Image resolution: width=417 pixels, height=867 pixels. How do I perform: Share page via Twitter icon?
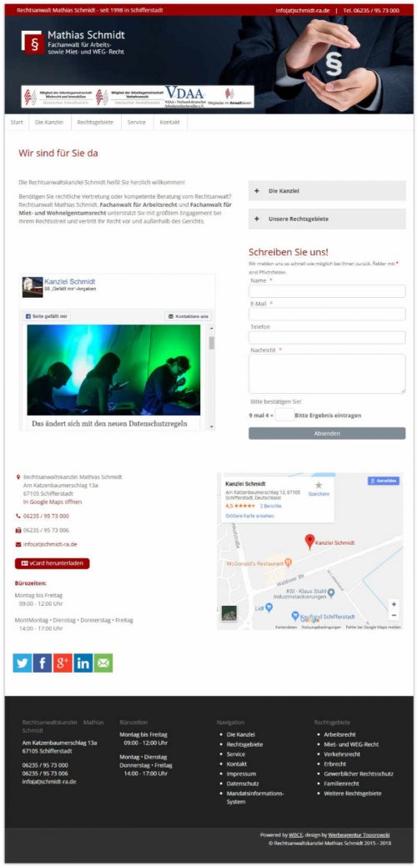[x=22, y=663]
